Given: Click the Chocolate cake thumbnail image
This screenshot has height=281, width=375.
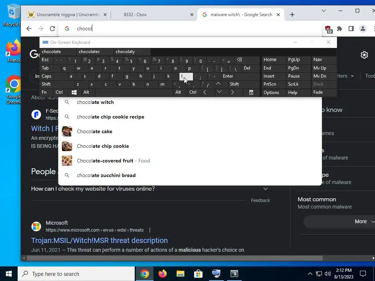Looking at the screenshot, I should coord(67,131).
